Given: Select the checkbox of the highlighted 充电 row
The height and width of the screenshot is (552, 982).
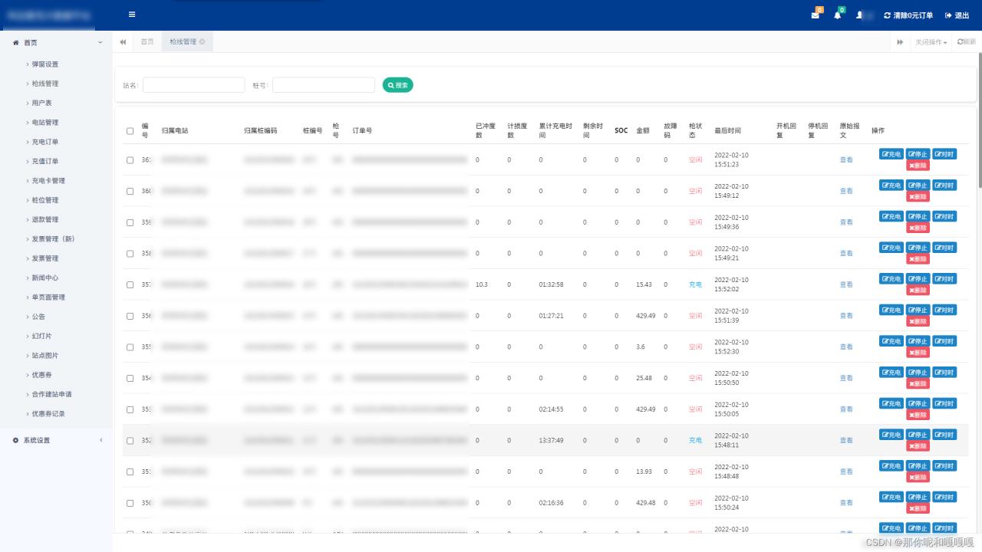Looking at the screenshot, I should (x=130, y=440).
